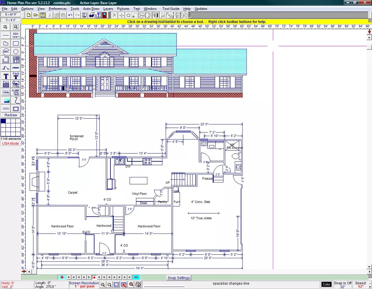372x289 pixels.
Task: Choose the parallel lines tool
Action: 6,108
